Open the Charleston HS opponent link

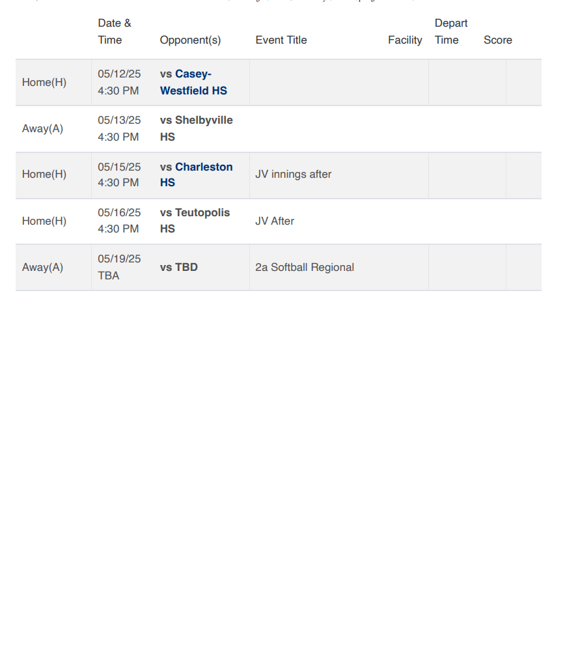[203, 167]
